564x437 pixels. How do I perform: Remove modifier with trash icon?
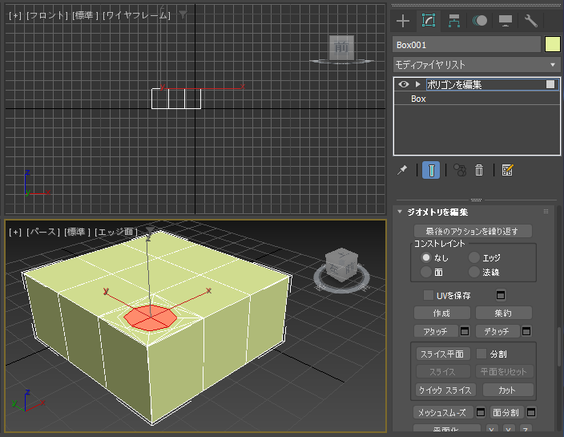click(x=479, y=170)
